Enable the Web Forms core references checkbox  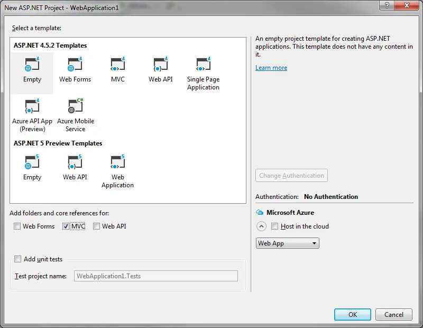point(18,226)
